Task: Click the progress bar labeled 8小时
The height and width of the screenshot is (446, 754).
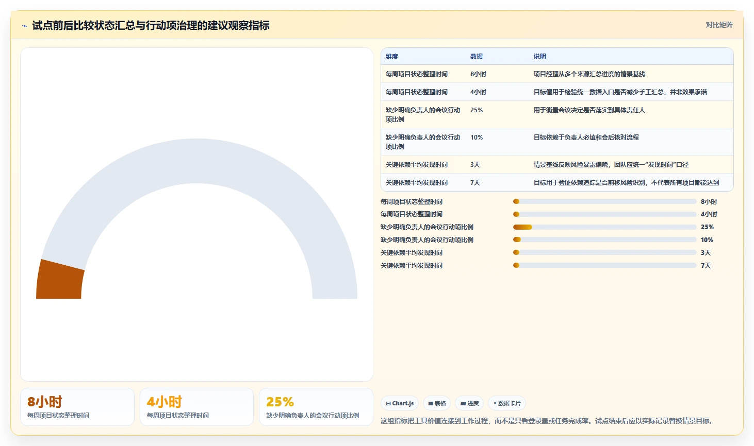Action: point(604,201)
